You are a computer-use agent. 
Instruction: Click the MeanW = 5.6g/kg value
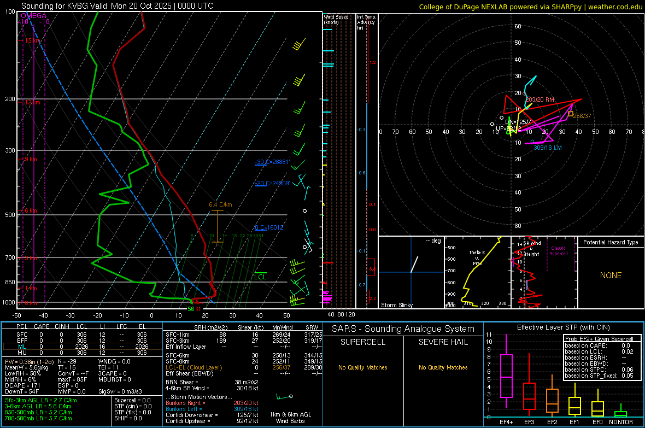(x=27, y=367)
